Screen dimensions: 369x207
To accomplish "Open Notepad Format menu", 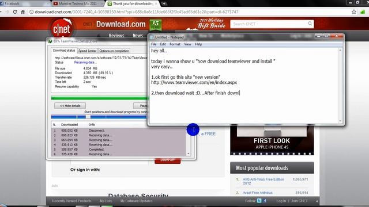I will point(175,44).
